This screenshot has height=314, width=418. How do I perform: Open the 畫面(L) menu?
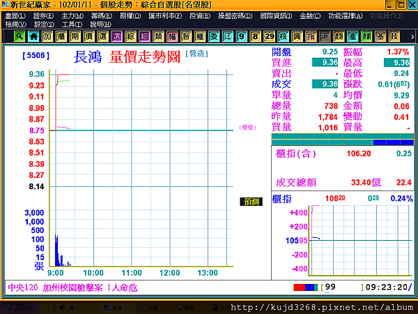pos(15,16)
